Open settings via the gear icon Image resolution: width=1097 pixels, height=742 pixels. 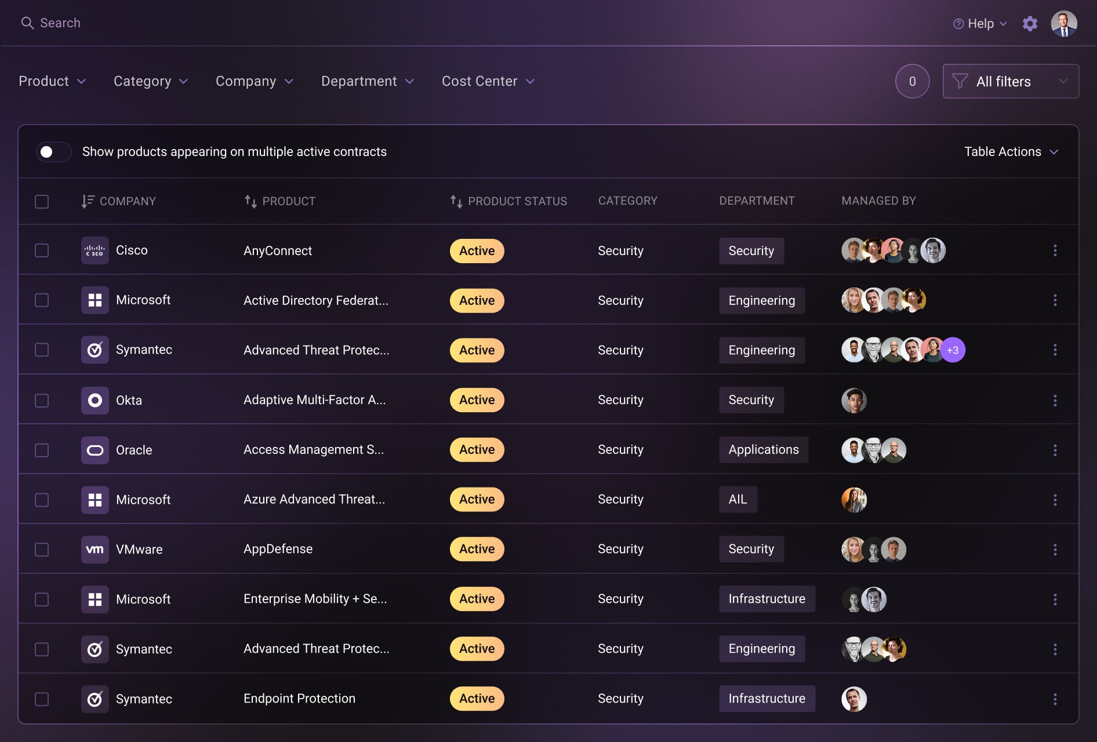point(1030,24)
